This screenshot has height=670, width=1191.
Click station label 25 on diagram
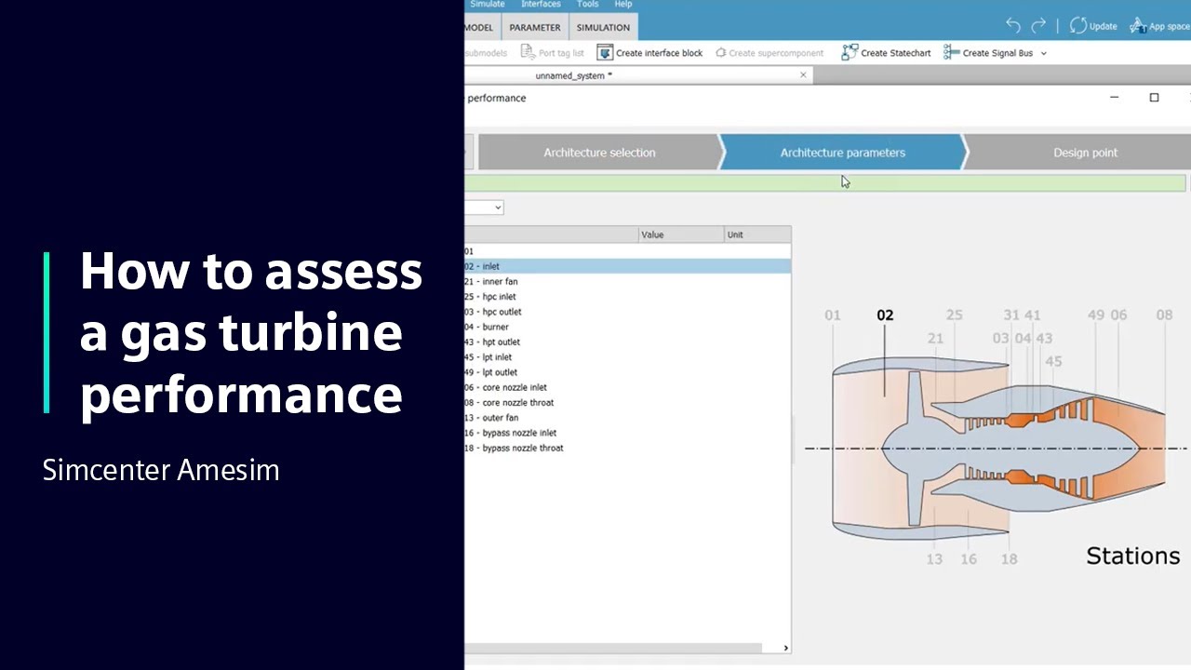coord(954,315)
